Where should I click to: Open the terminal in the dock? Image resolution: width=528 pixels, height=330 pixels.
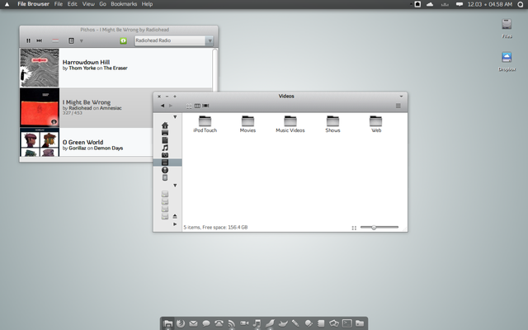point(346,323)
